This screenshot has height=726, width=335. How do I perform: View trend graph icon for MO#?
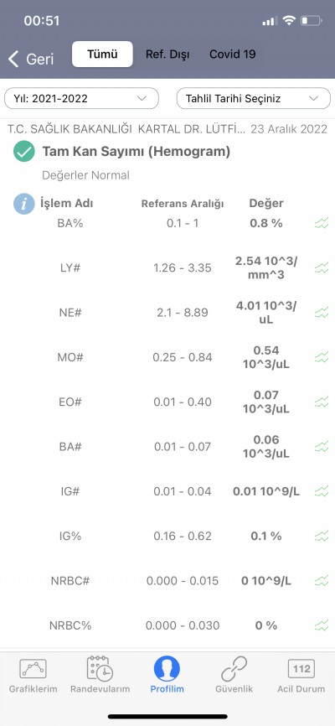(322, 357)
